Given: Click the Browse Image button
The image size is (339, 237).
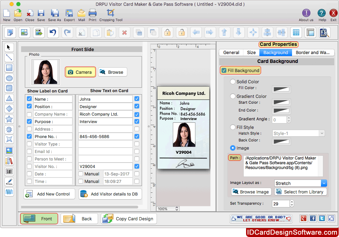Looking at the screenshot, I should [251, 191].
